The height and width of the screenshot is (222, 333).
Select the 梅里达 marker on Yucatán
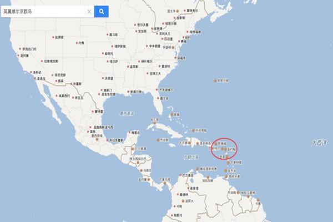tap(129, 133)
